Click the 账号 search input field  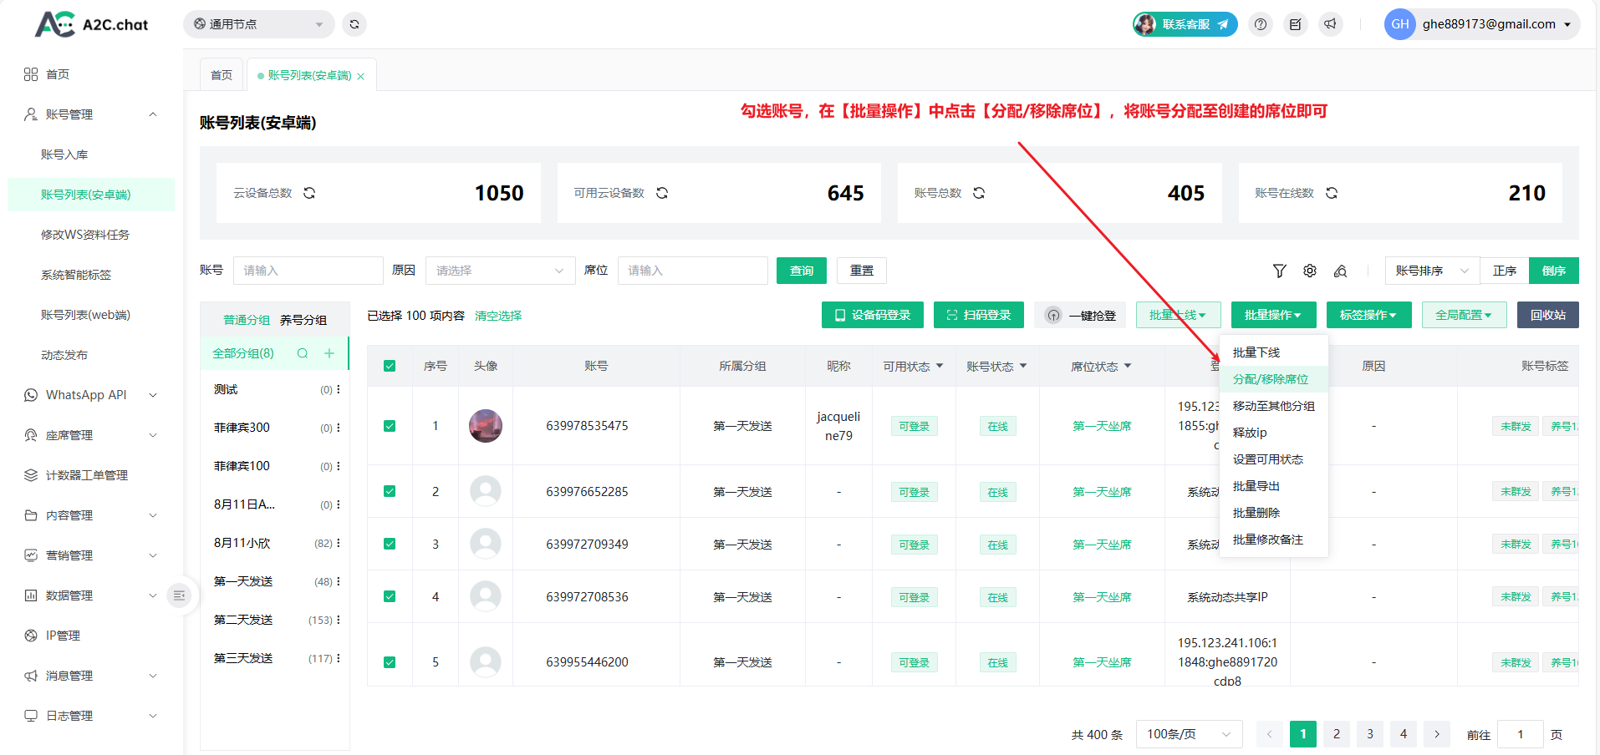pos(308,271)
